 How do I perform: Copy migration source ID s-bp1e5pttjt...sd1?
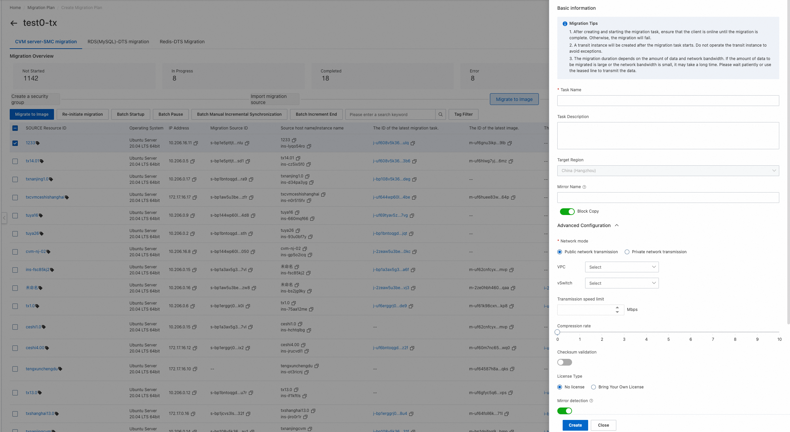[248, 161]
